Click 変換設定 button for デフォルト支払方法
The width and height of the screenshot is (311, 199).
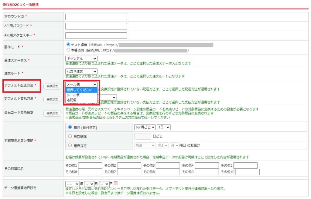[x=52, y=99]
